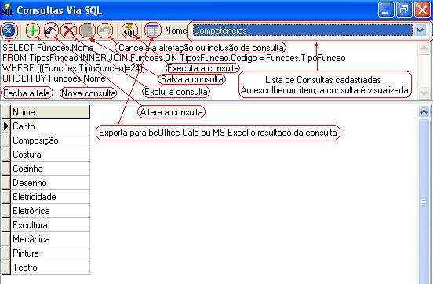
Task: Click inside the SQL query text area
Action: (210, 71)
